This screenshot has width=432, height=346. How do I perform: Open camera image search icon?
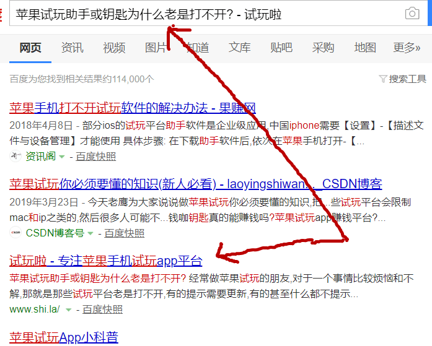click(x=412, y=13)
